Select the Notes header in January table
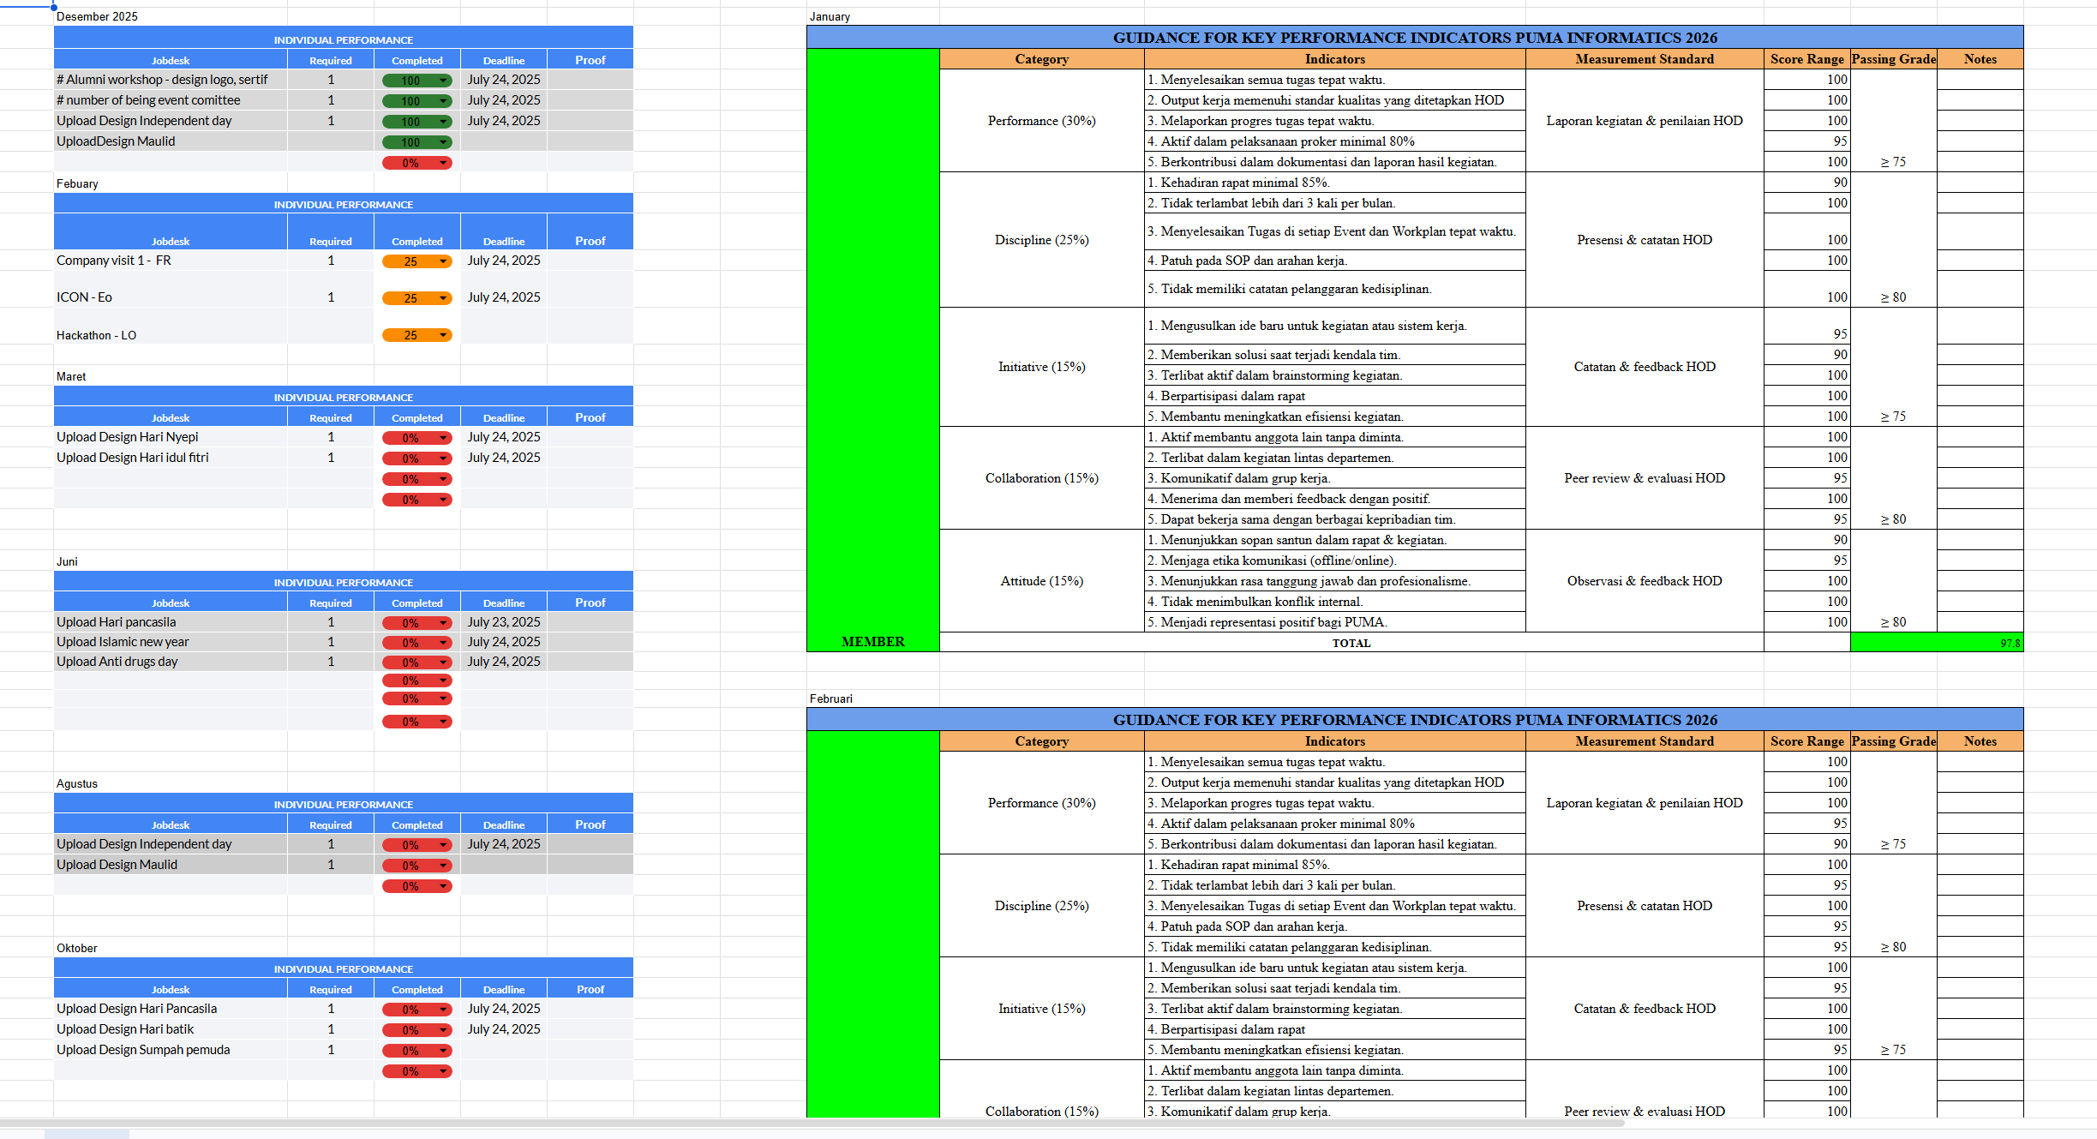 (1980, 59)
